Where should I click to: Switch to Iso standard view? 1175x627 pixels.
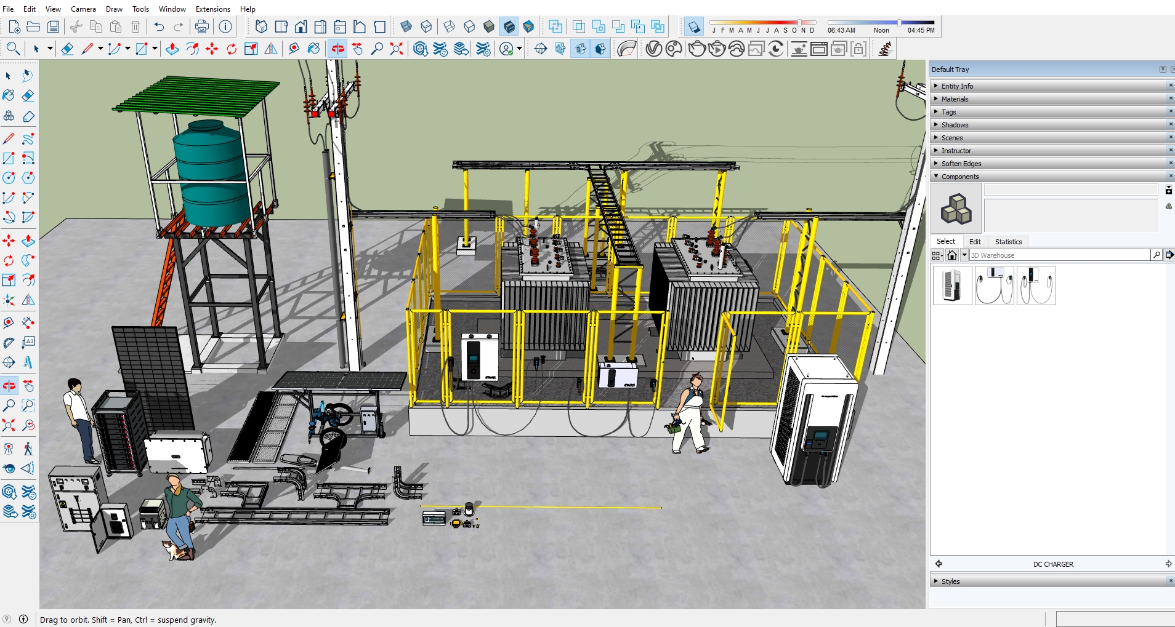click(x=261, y=26)
